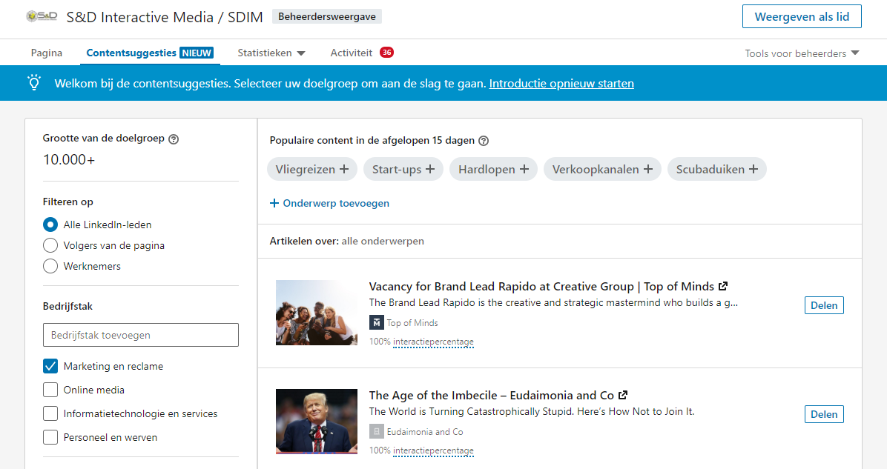Click the Eudaimonia and Co publisher icon
Viewport: 887px width, 469px height.
(377, 431)
